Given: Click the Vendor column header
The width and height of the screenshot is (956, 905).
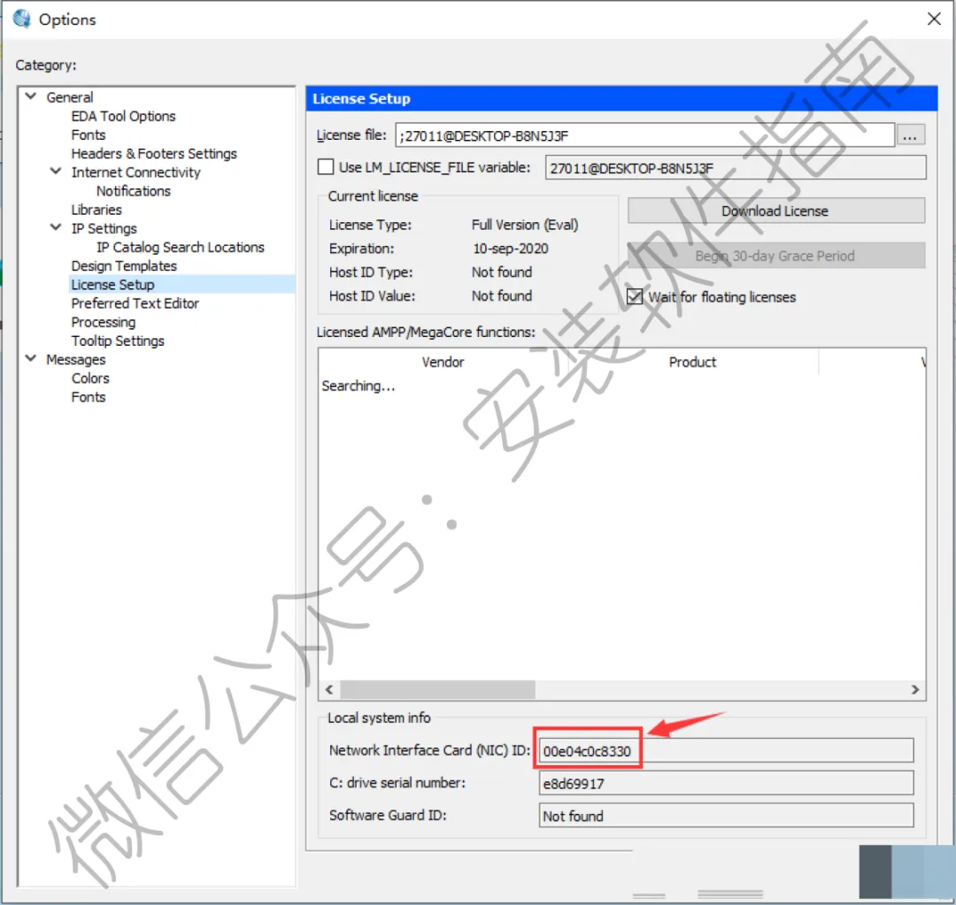Looking at the screenshot, I should pyautogui.click(x=443, y=363).
